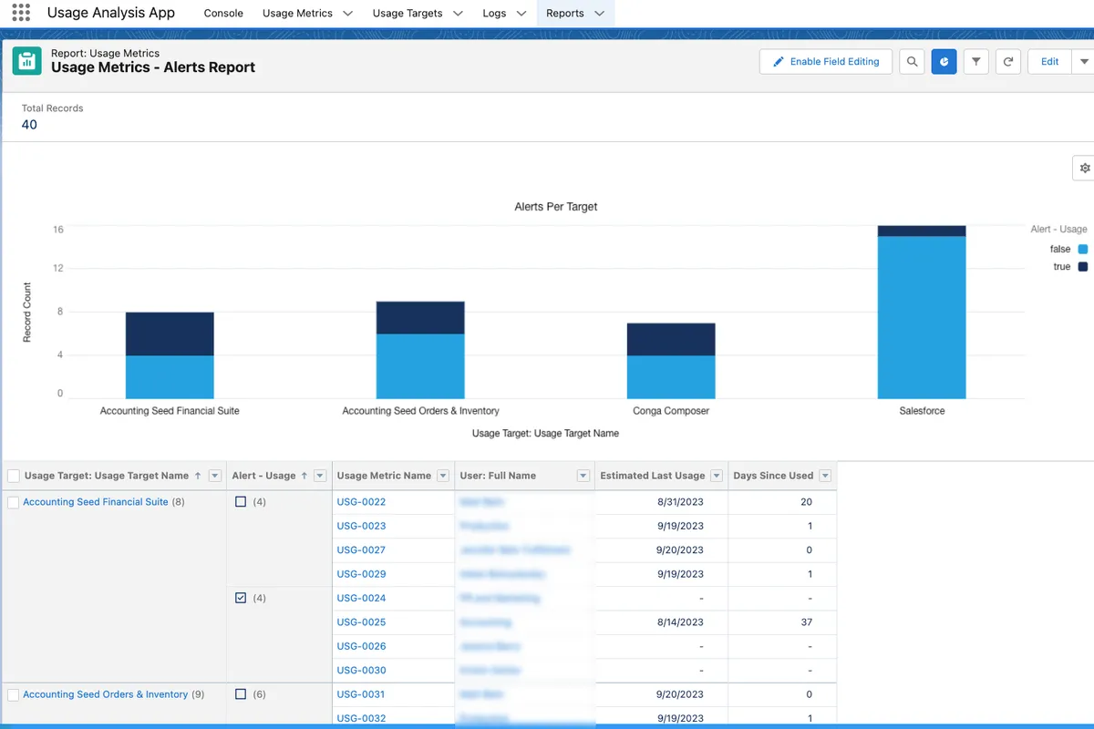The width and height of the screenshot is (1094, 729).
Task: Check the select-all checkbox in table header
Action: (14, 476)
